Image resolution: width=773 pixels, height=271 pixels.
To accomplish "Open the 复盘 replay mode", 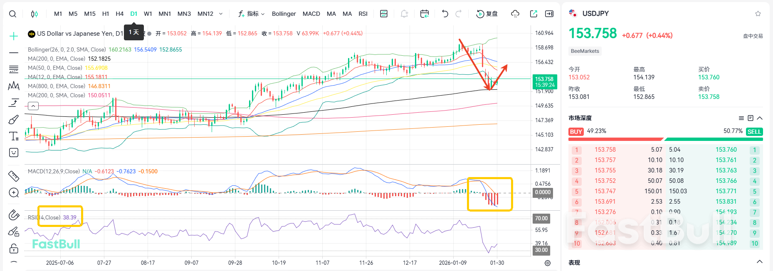I will (x=487, y=14).
